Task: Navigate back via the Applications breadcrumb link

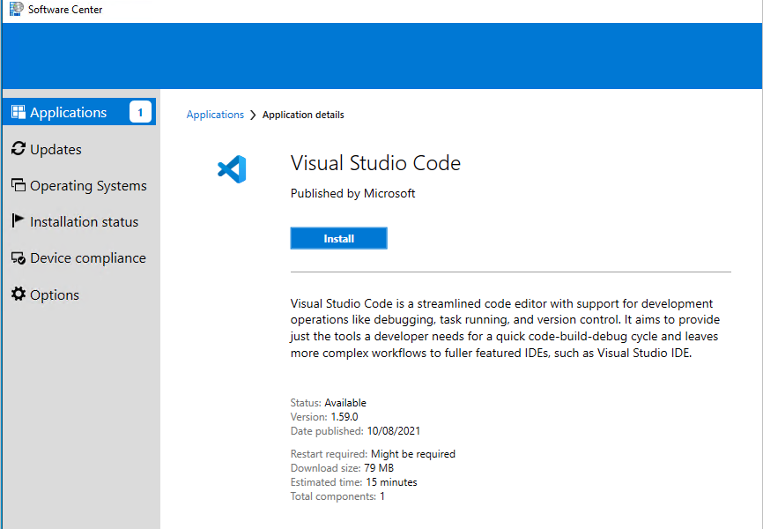Action: pos(215,114)
